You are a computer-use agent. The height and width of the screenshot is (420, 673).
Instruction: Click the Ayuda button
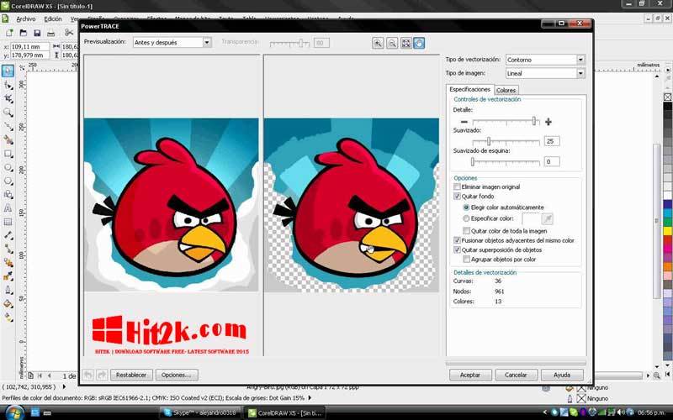point(562,375)
